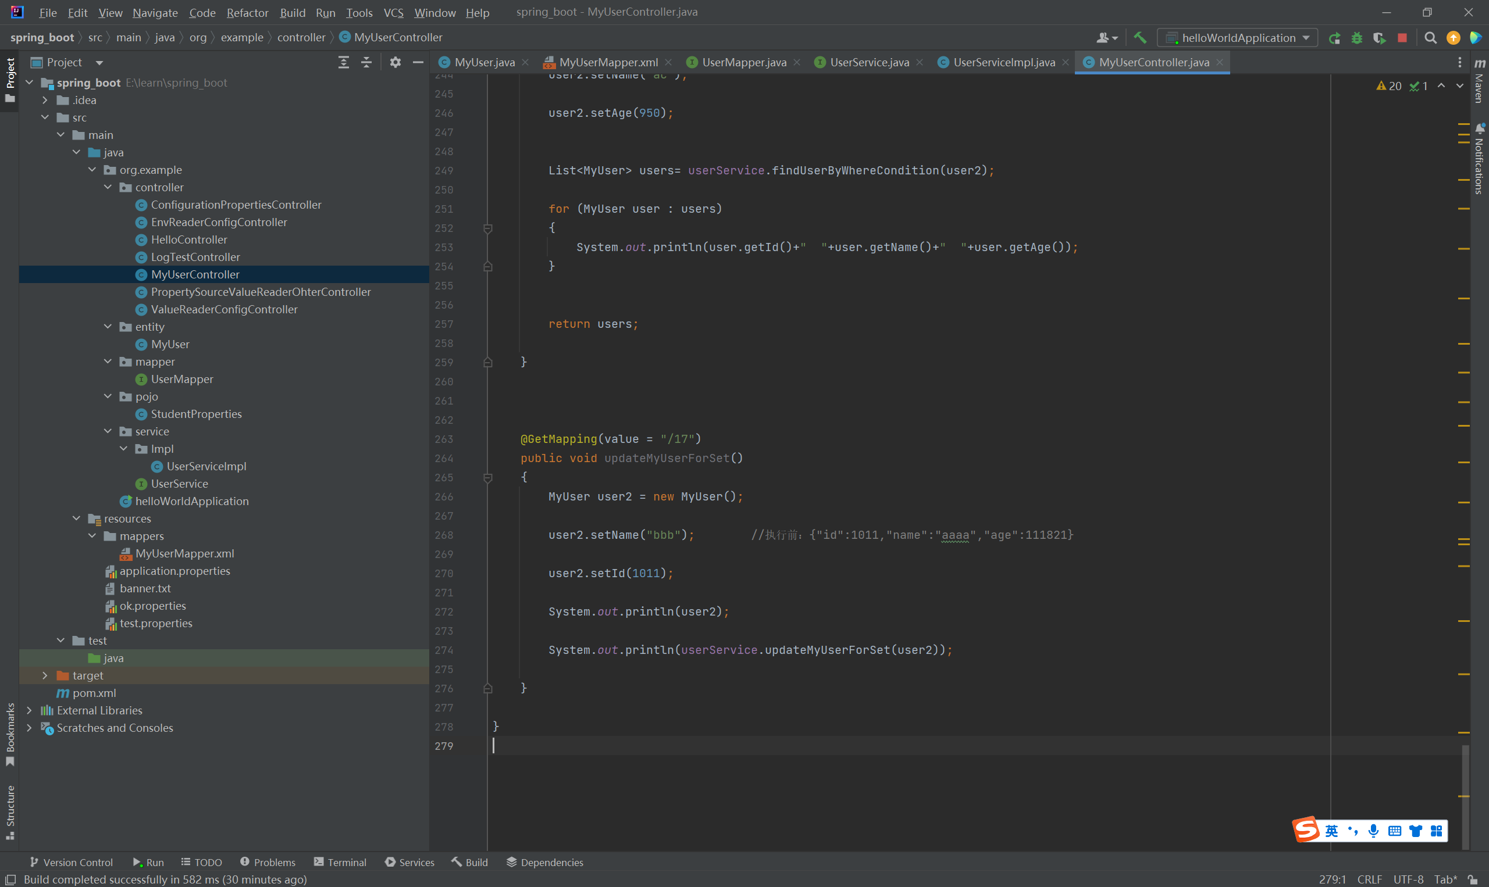Viewport: 1489px width, 887px height.
Task: Toggle the Bookmarks tool window button
Action: point(9,734)
